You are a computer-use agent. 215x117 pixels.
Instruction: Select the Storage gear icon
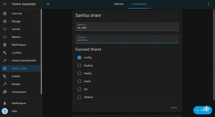[5, 21]
